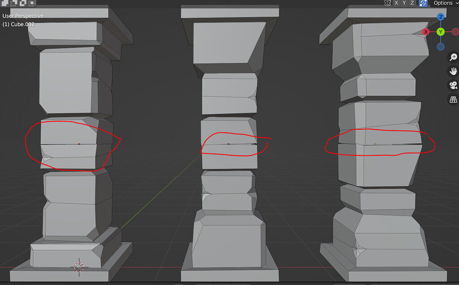Enable Y axis mirror
This screenshot has width=459, height=285.
coord(404,3)
